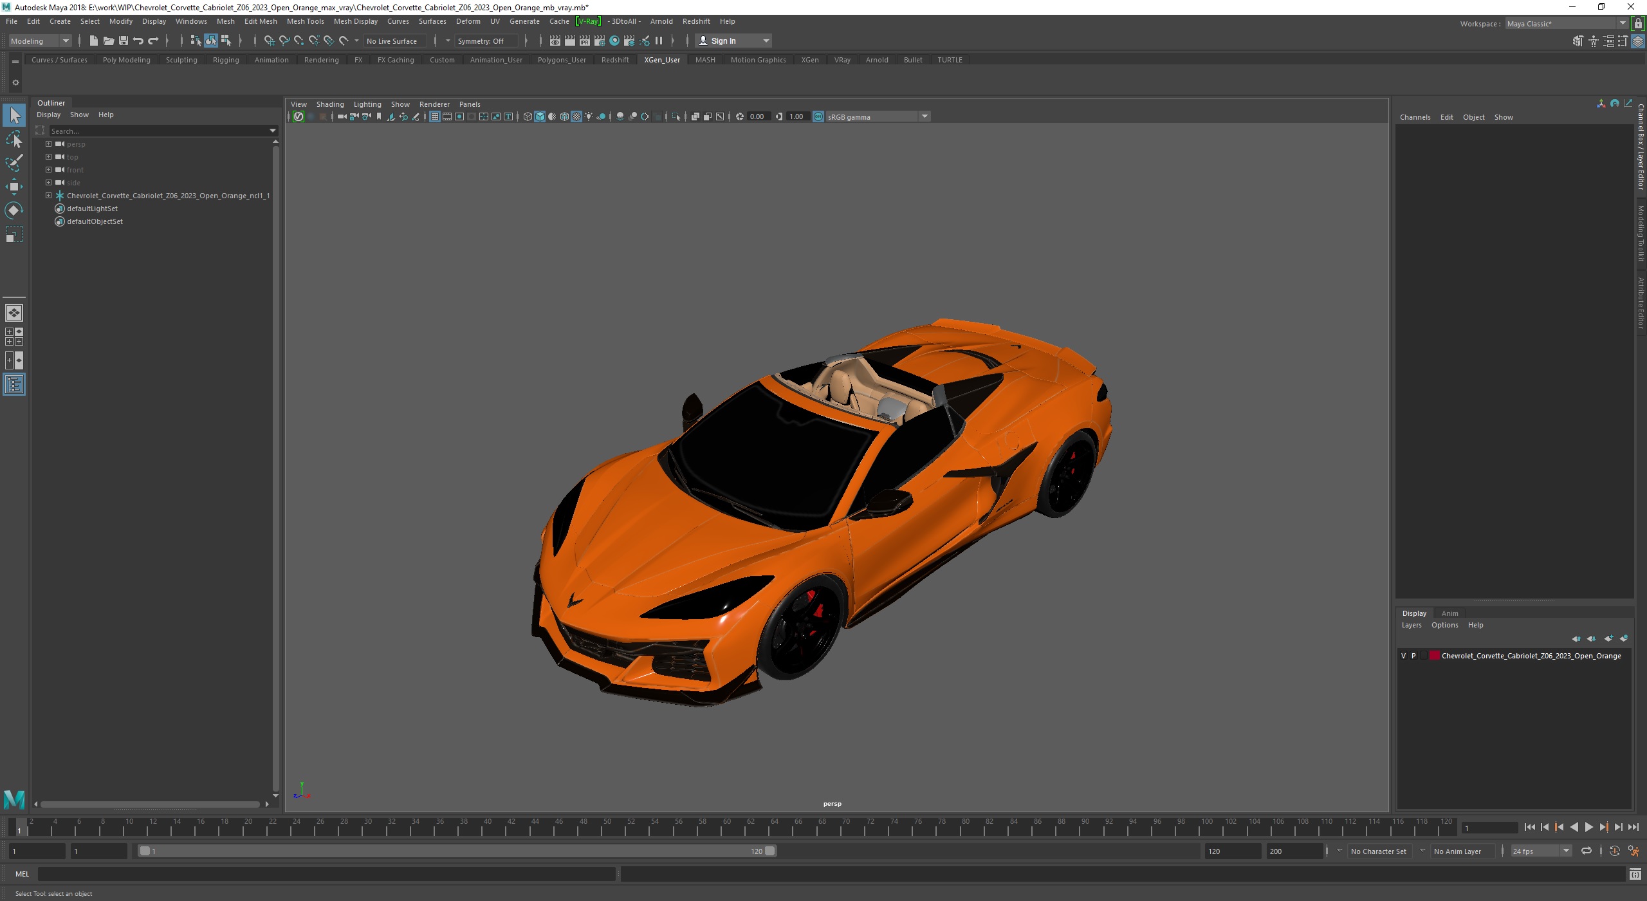Undo the last action

(x=138, y=41)
